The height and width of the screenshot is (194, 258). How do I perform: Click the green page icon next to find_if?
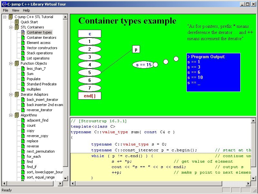tap(23, 167)
